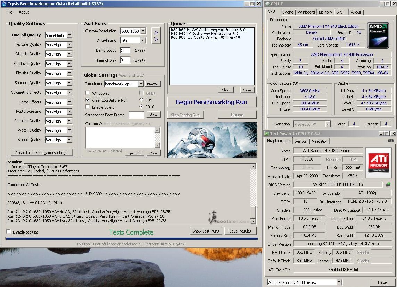Click the add-run arrow beside Custom Resolution
The width and height of the screenshot is (397, 287).
pyautogui.click(x=156, y=33)
